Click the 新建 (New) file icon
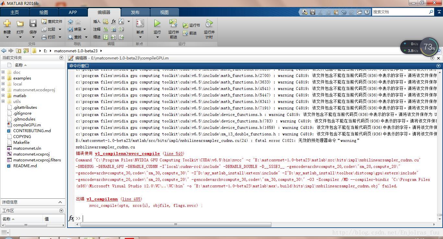 (7, 23)
